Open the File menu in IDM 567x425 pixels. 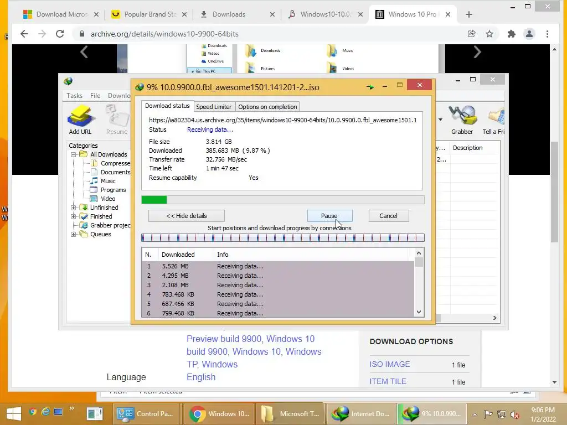95,95
